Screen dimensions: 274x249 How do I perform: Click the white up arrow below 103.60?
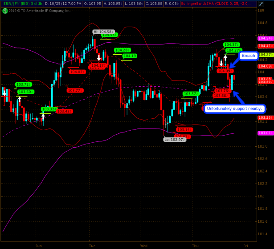point(19,99)
